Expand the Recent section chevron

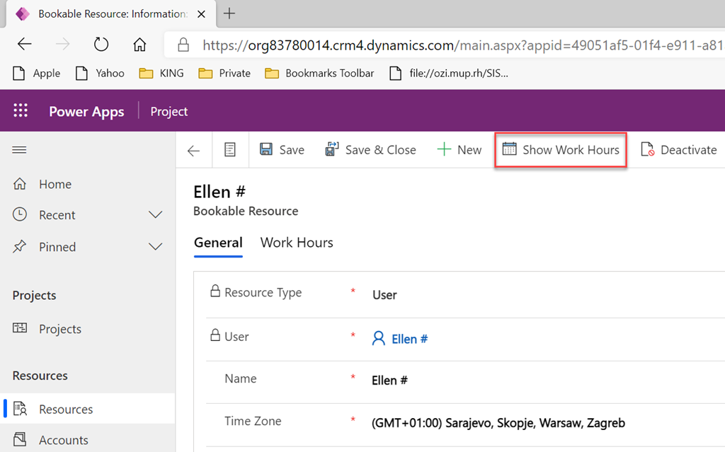[x=155, y=215]
